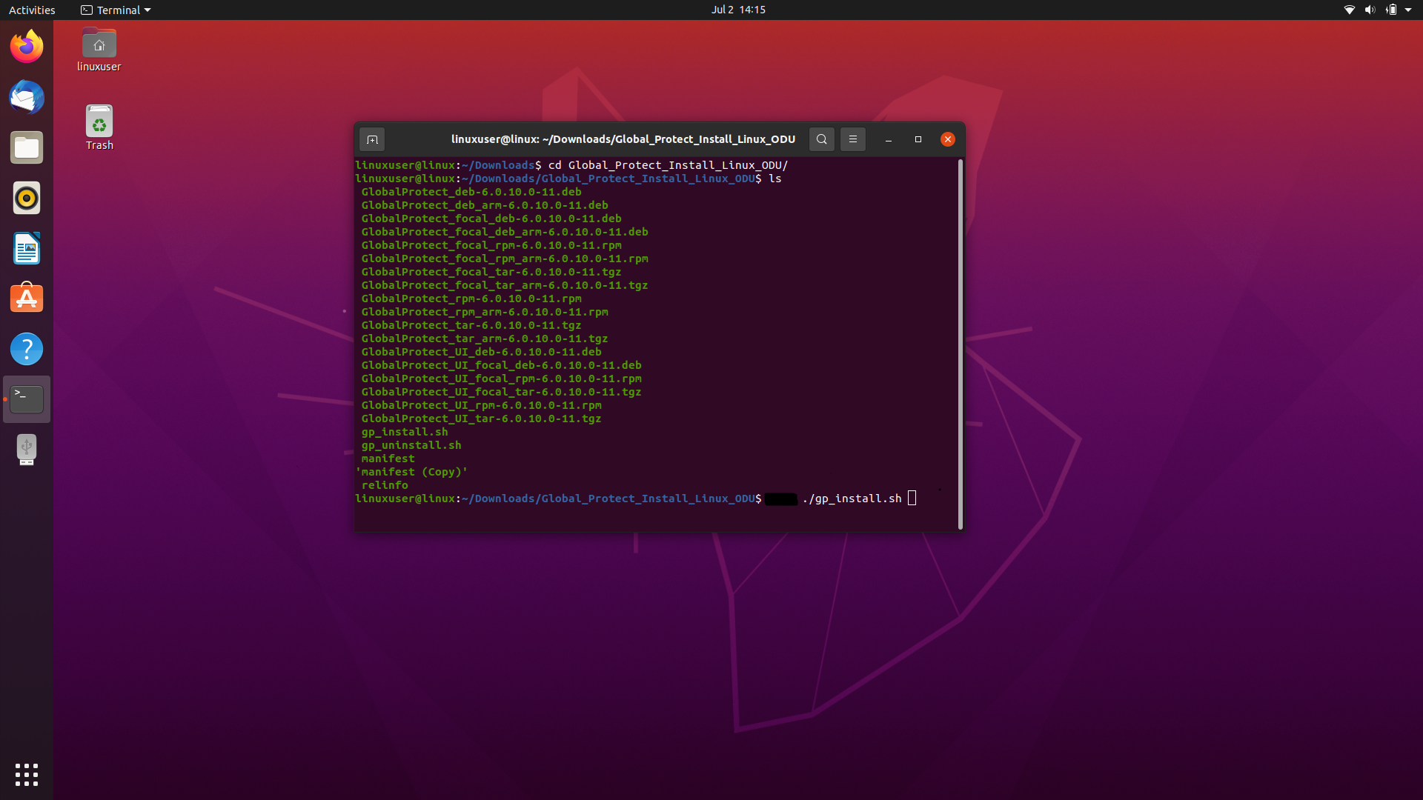This screenshot has height=800, width=1423.
Task: Select the Trash icon on desktop
Action: tap(99, 127)
